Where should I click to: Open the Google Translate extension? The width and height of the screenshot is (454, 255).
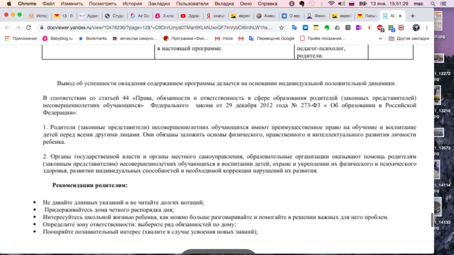click(x=294, y=28)
